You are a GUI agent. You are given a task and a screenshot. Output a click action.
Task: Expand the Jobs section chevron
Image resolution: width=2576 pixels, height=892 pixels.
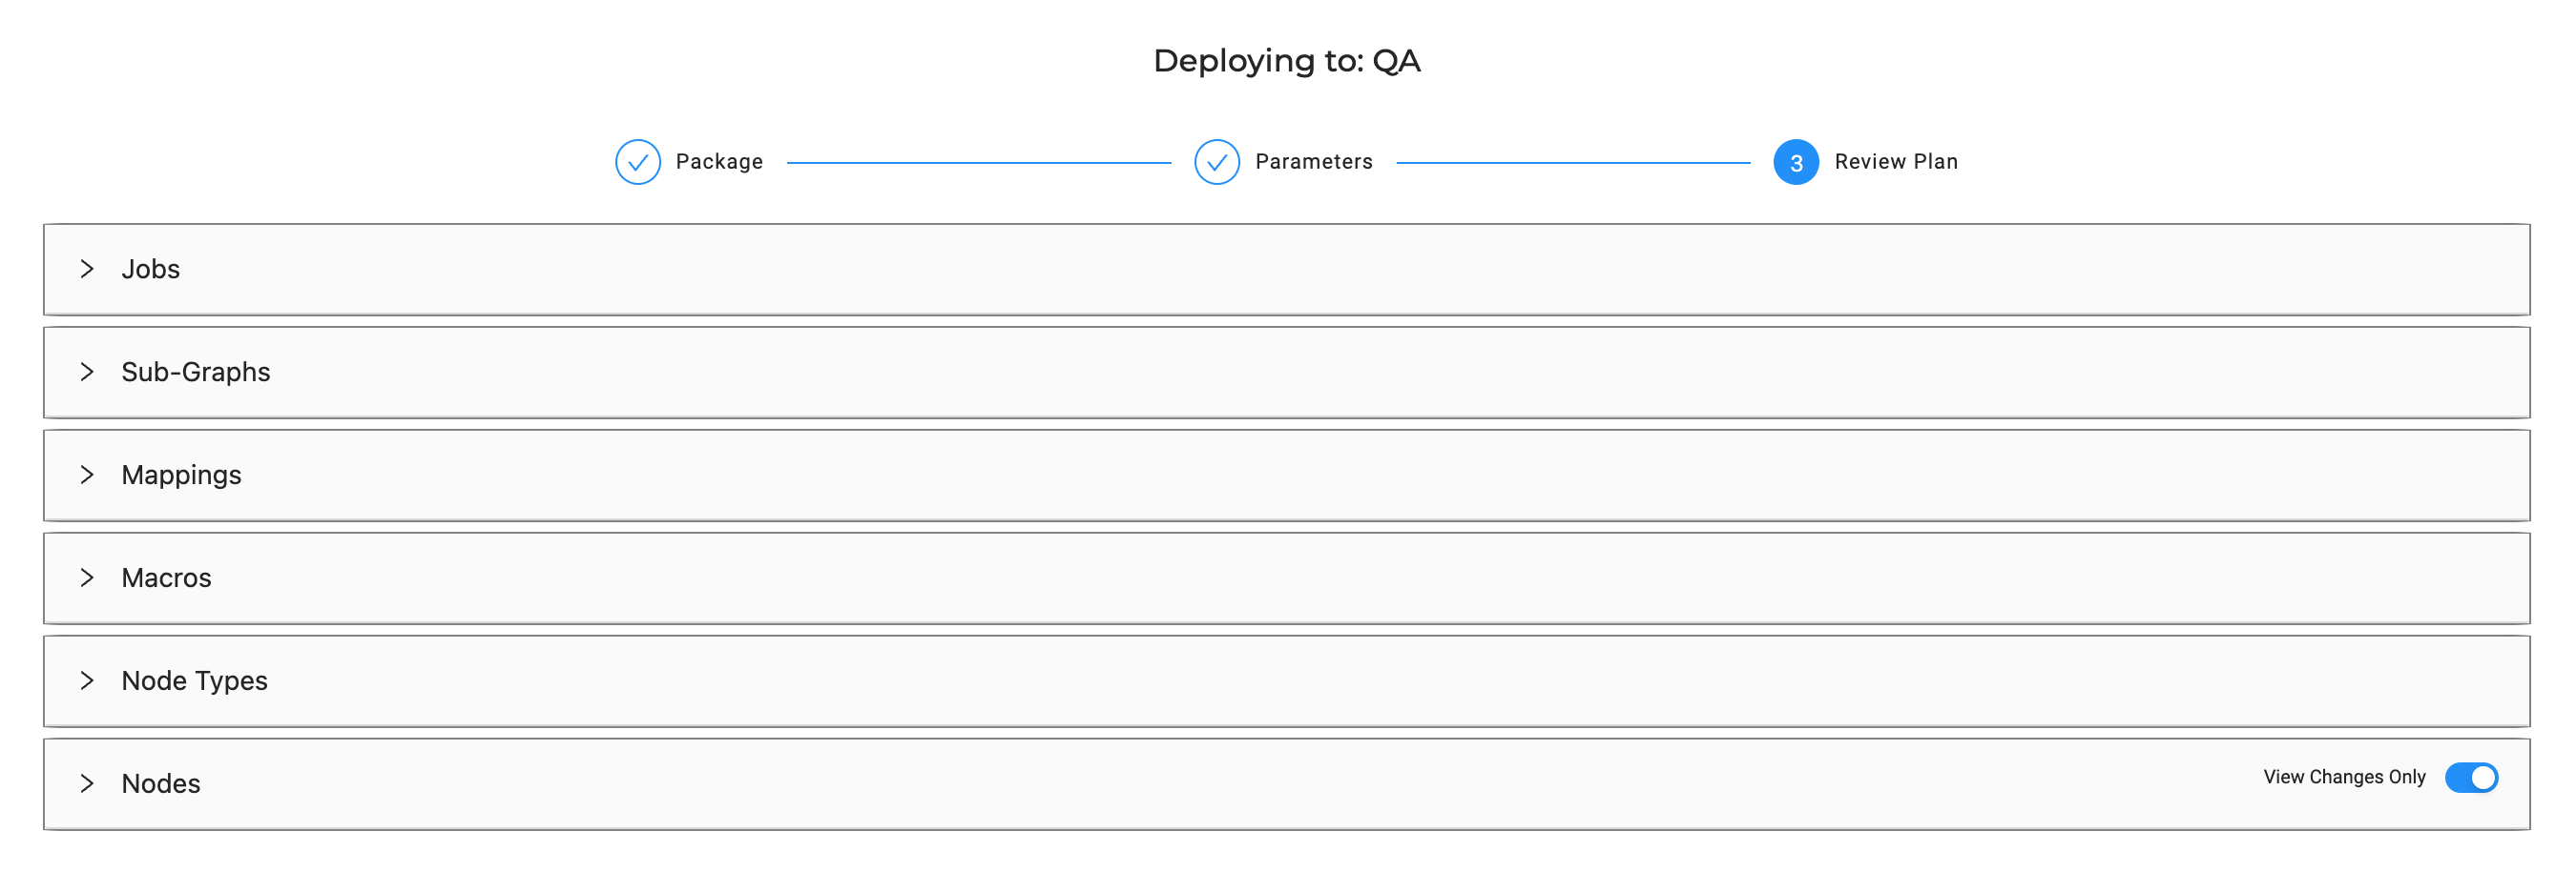(87, 269)
